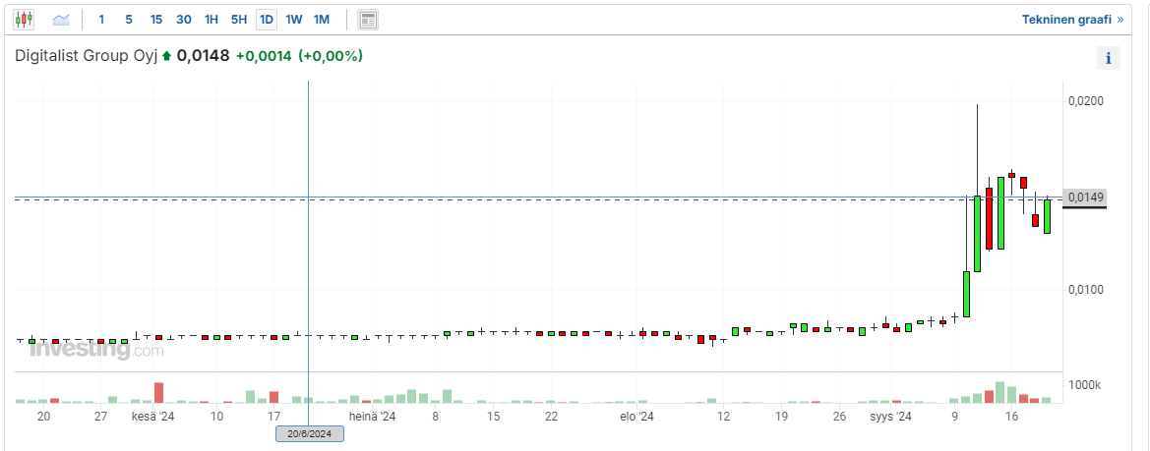Image resolution: width=1150 pixels, height=451 pixels.
Task: Click the heinä '24 date label
Action: [x=372, y=417]
